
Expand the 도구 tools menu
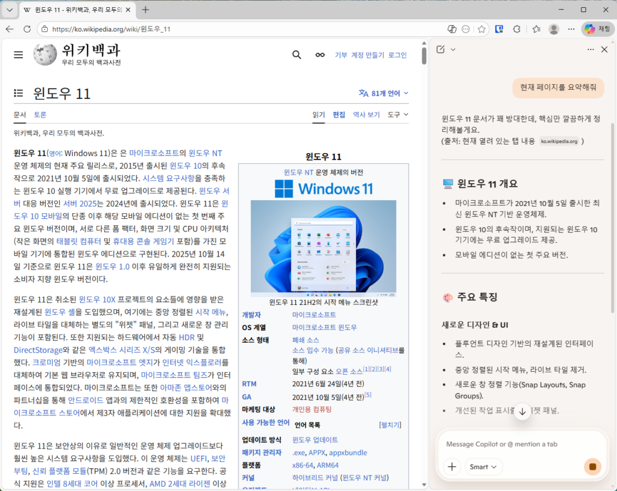398,114
